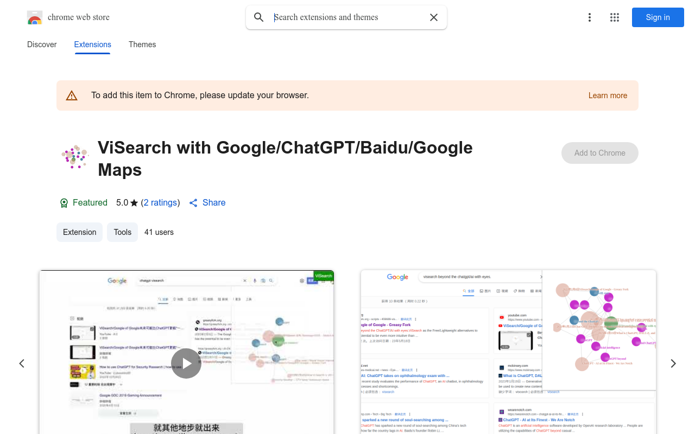The height and width of the screenshot is (434, 695).
Task: Switch to the Themes tab
Action: pyautogui.click(x=142, y=44)
